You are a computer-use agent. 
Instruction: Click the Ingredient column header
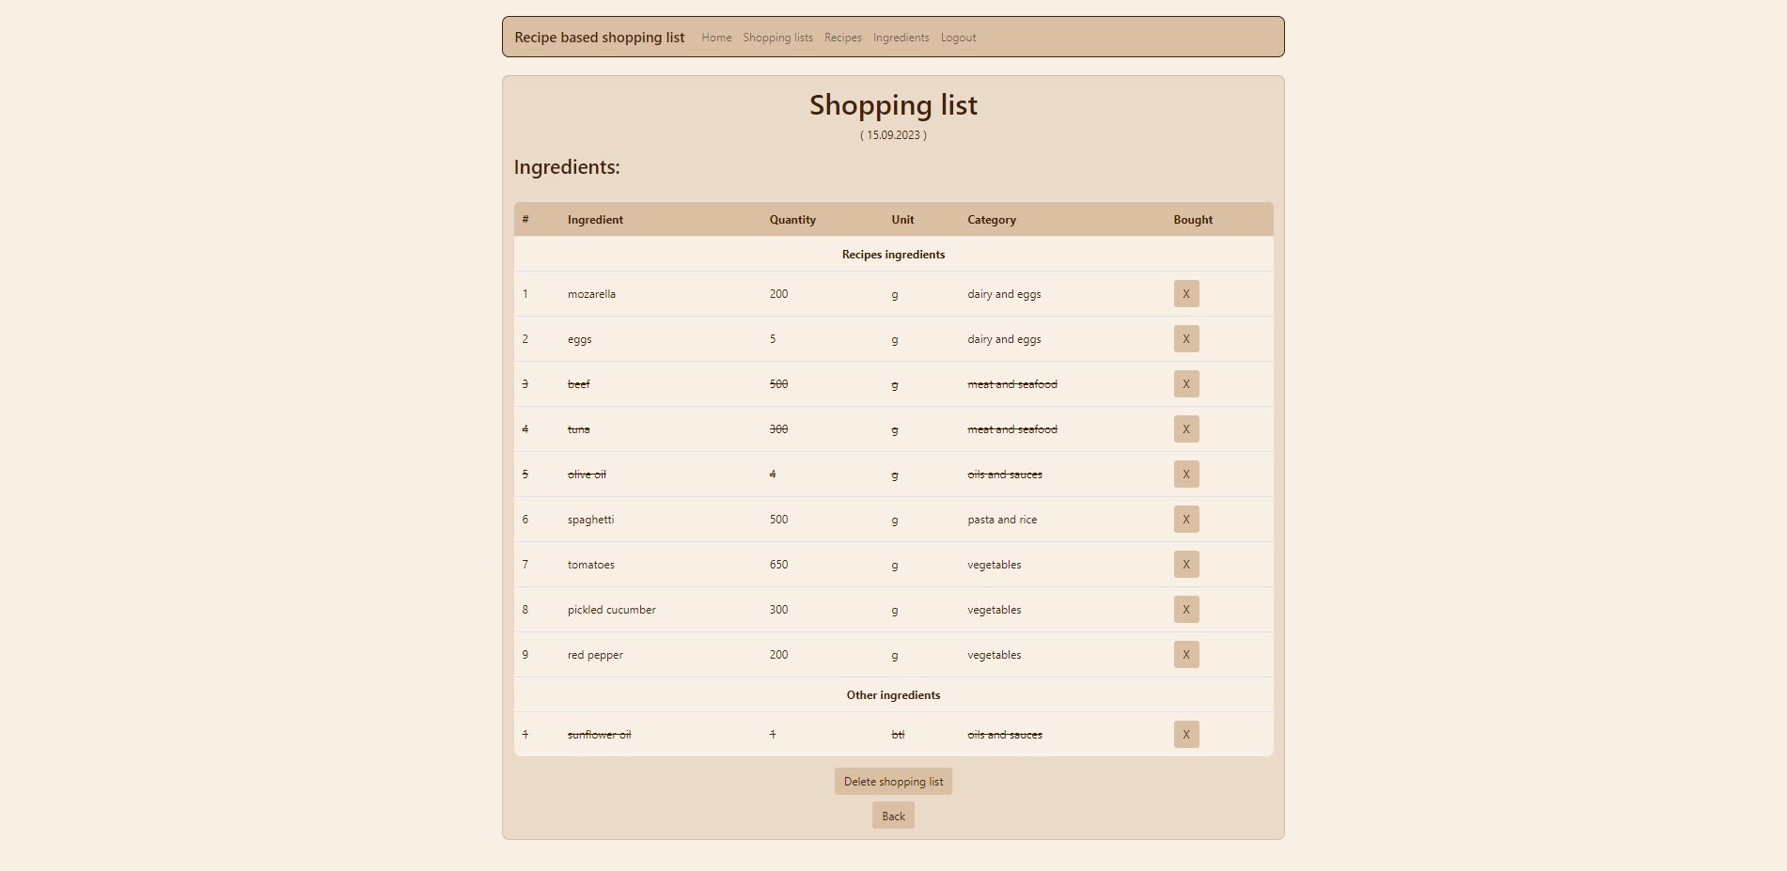tap(594, 219)
